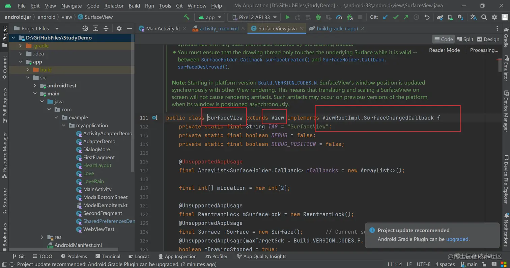Open the Pixel 2 API 33 device dropdown
The image size is (510, 268).
point(254,17)
